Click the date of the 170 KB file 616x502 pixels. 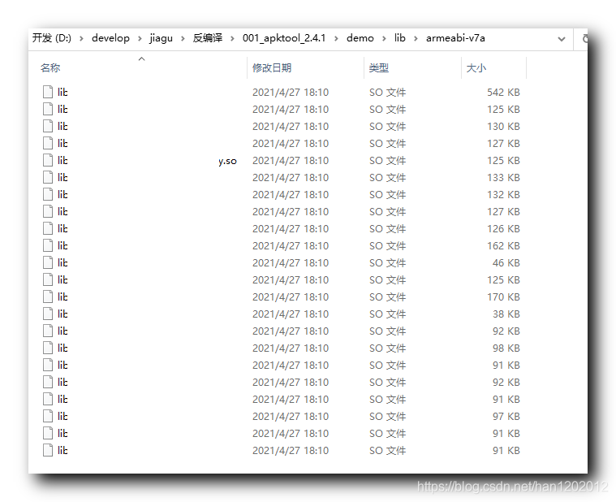click(291, 296)
